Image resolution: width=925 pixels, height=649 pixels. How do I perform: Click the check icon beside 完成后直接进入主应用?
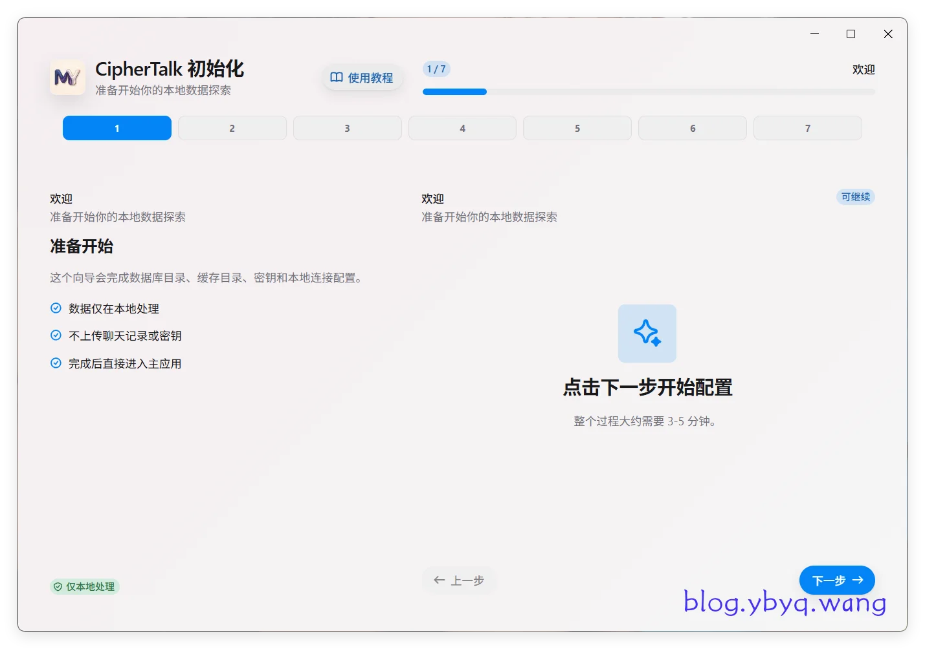tap(56, 363)
